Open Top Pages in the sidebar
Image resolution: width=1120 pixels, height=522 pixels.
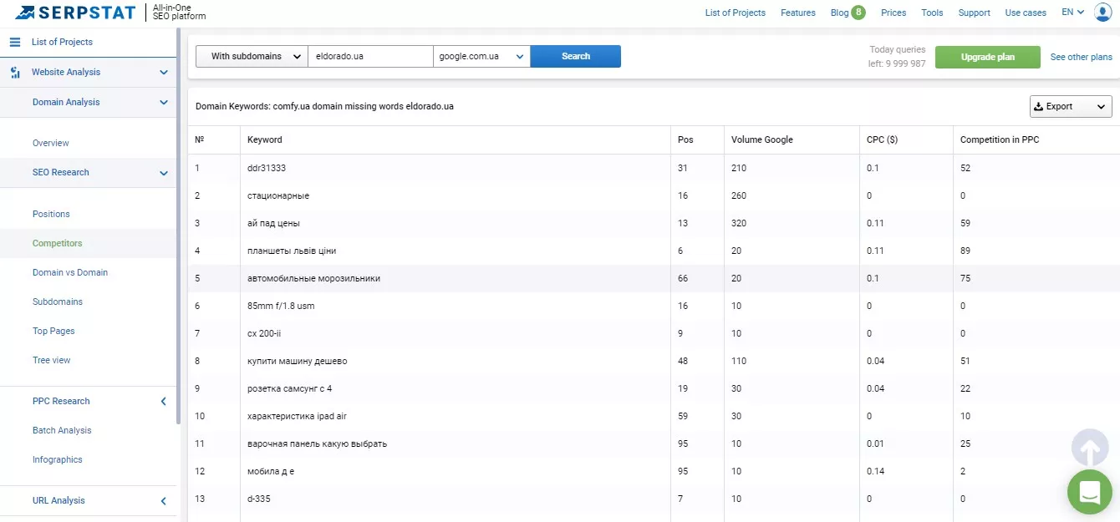click(53, 331)
